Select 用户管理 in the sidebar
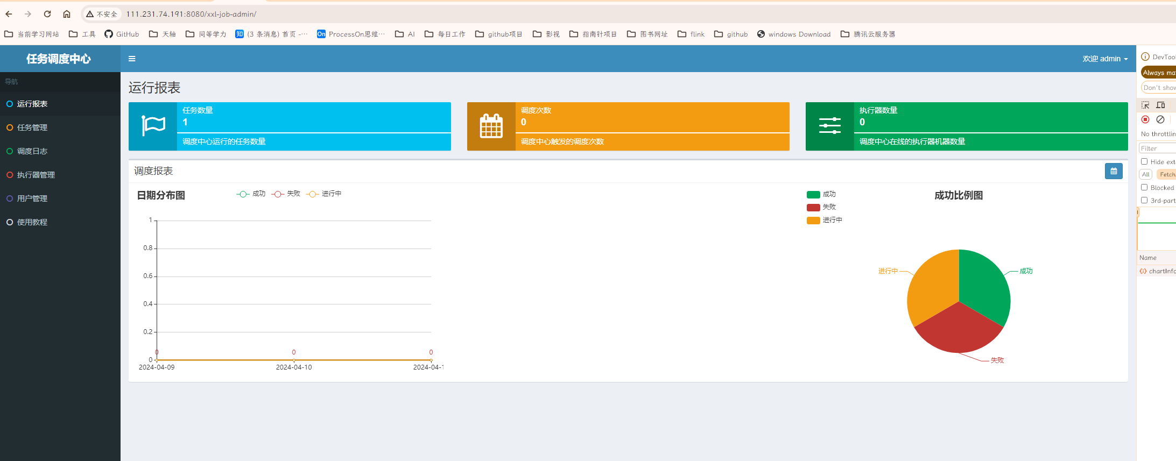 point(60,198)
